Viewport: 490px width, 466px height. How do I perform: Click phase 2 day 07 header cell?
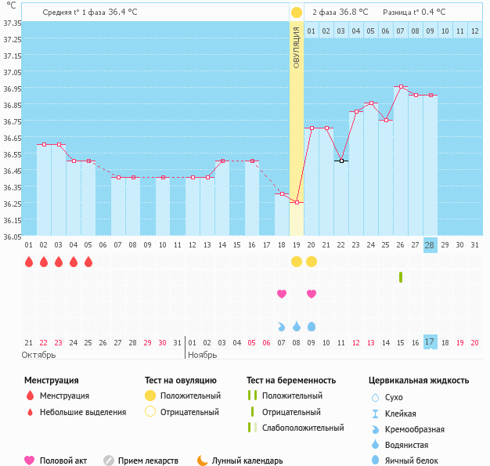401,31
